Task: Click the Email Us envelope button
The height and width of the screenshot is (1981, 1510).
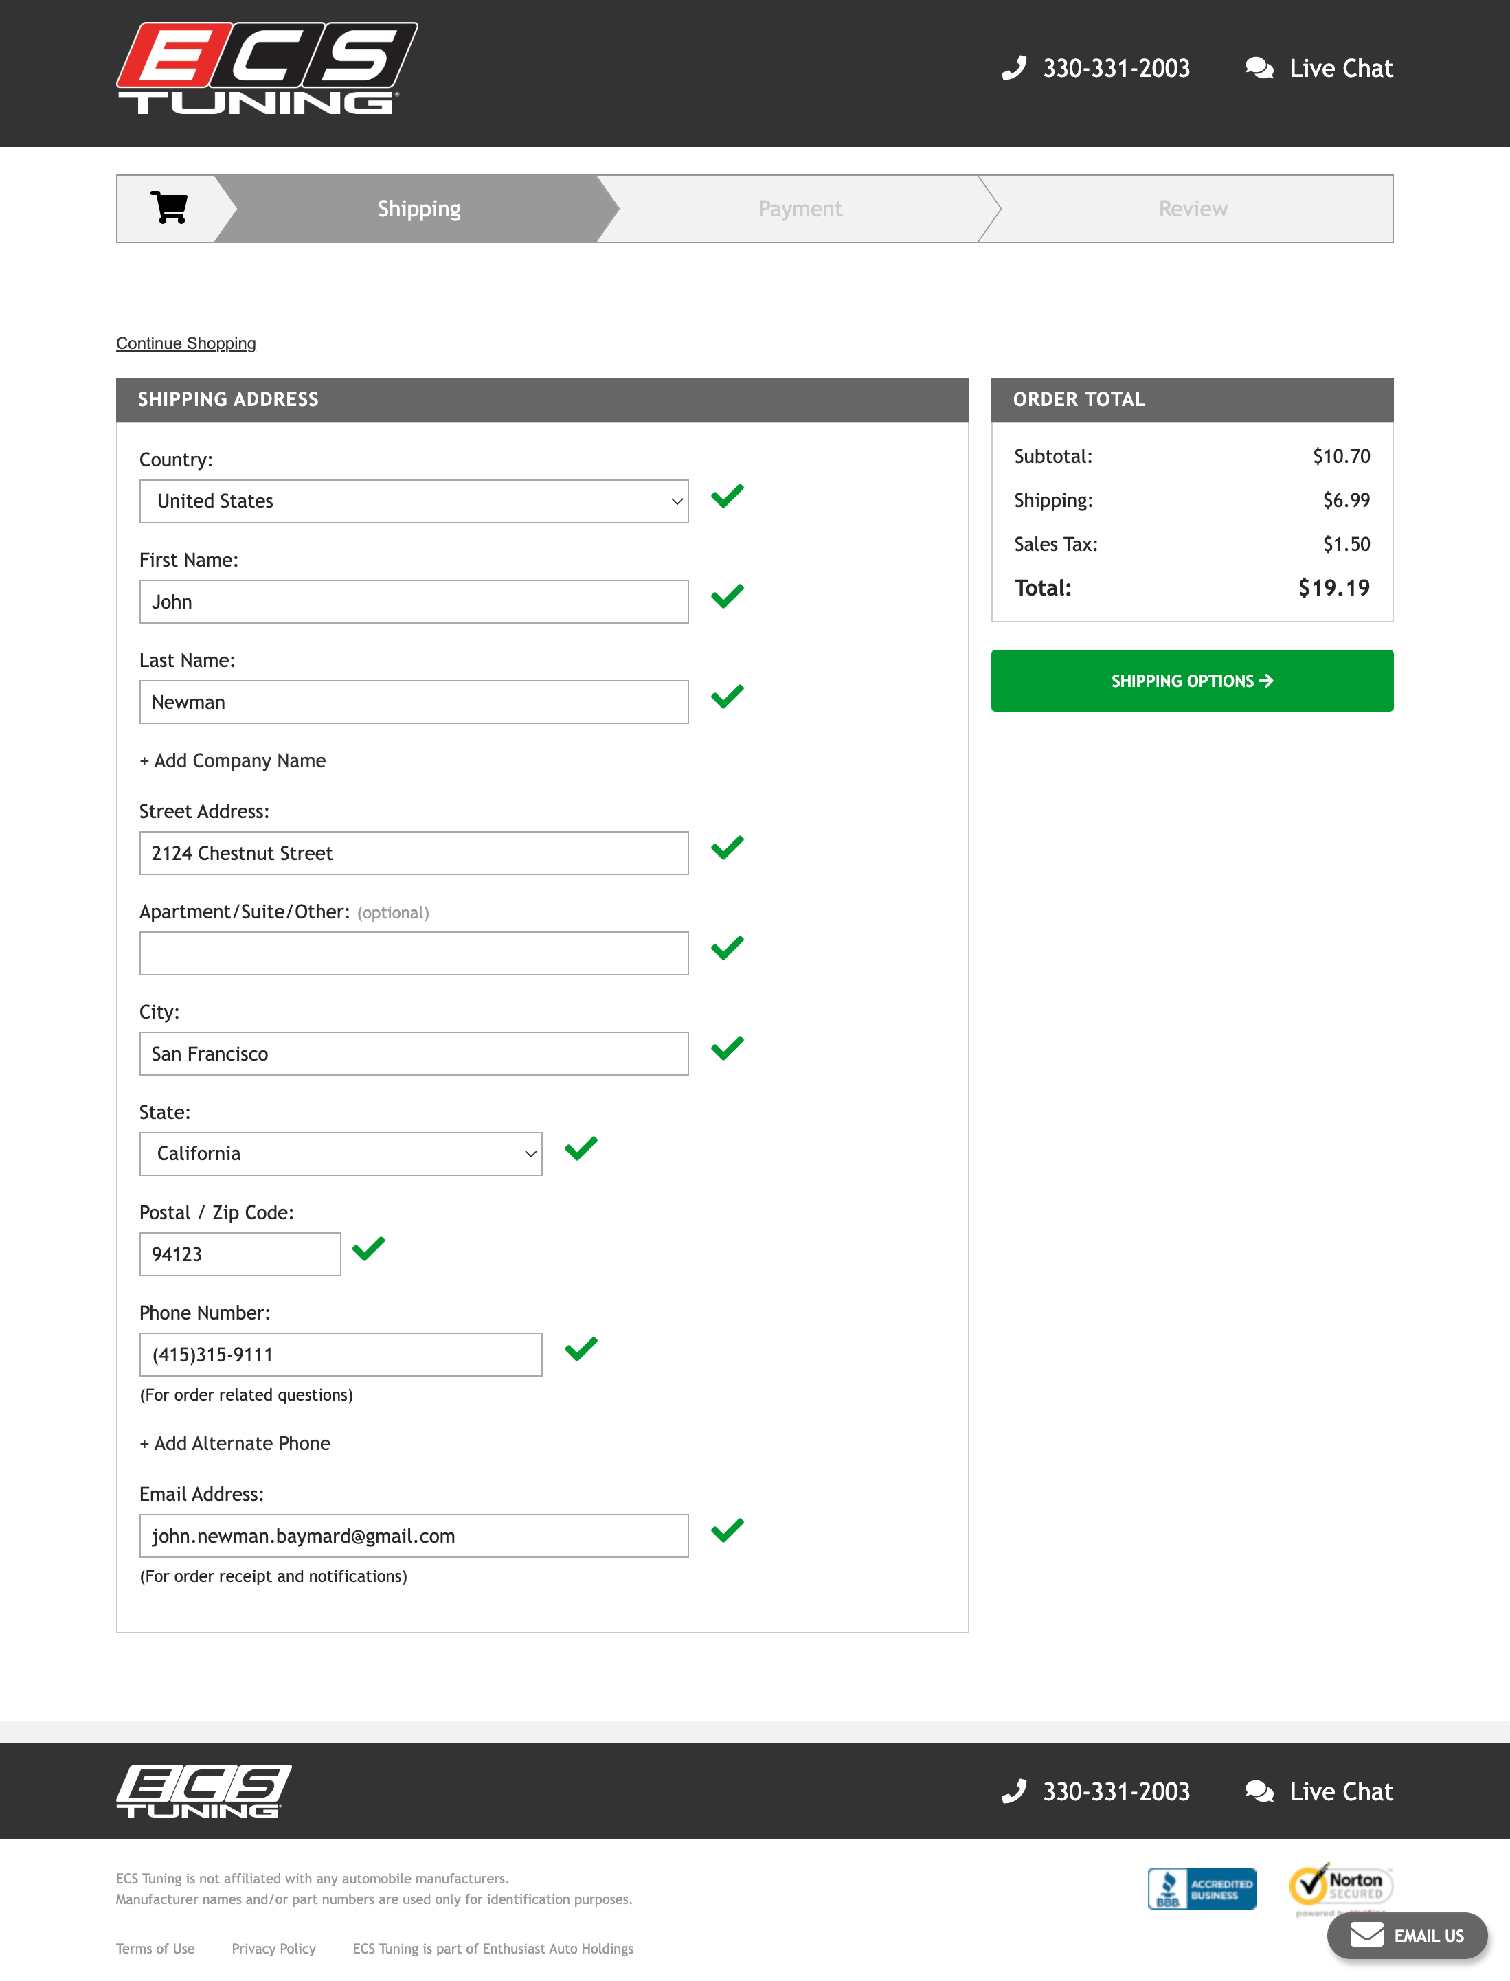Action: pyautogui.click(x=1407, y=1934)
